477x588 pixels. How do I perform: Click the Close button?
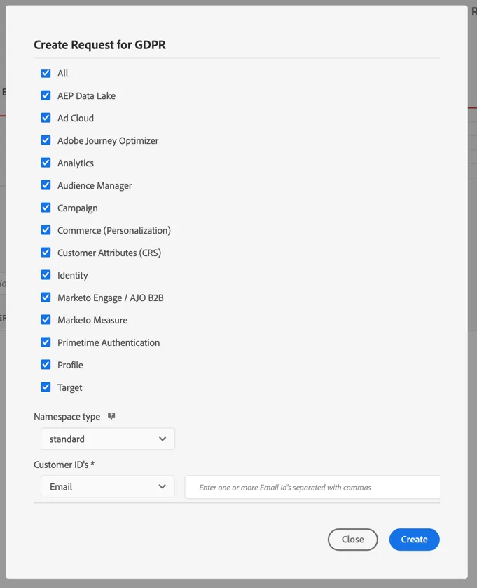pyautogui.click(x=353, y=540)
